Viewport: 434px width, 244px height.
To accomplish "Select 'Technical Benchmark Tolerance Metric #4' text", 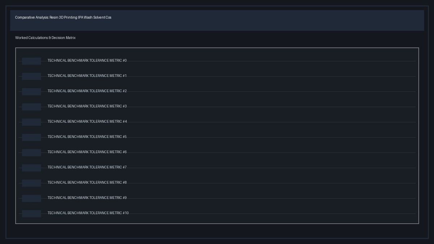I will point(87,121).
